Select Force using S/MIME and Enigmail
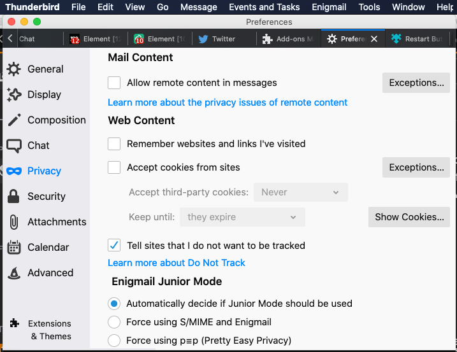This screenshot has width=457, height=352. [114, 322]
